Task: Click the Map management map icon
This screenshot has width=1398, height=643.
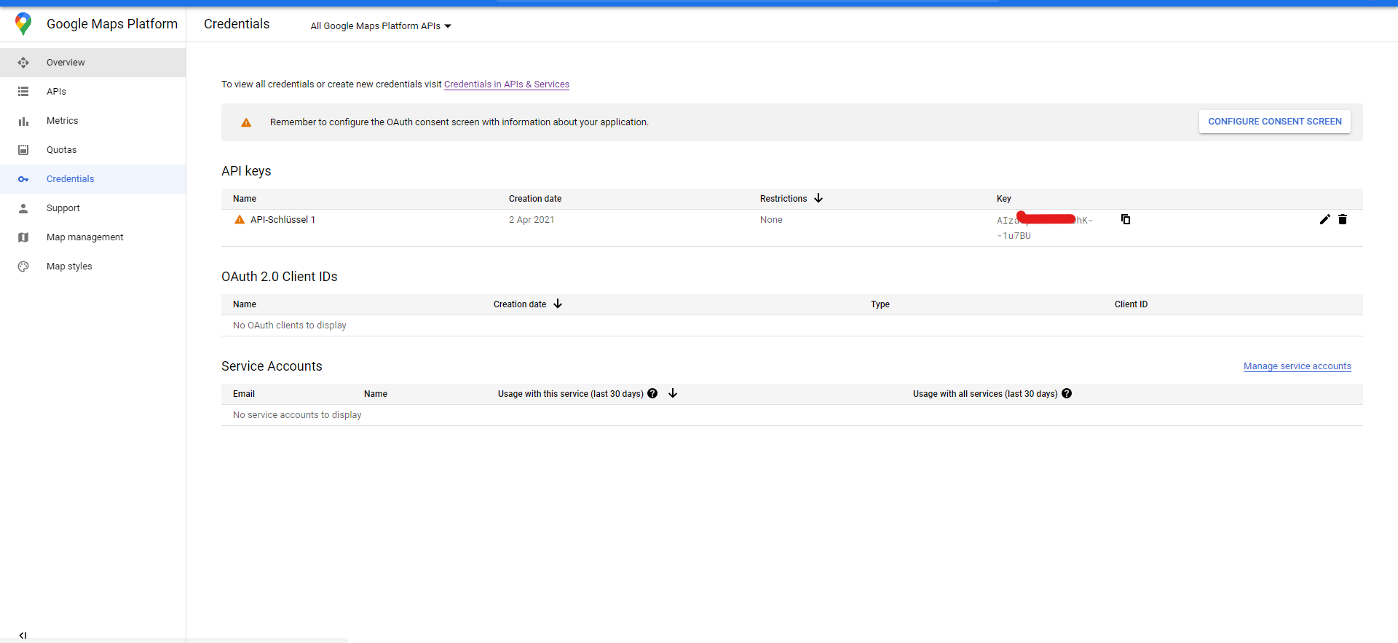Action: click(23, 237)
